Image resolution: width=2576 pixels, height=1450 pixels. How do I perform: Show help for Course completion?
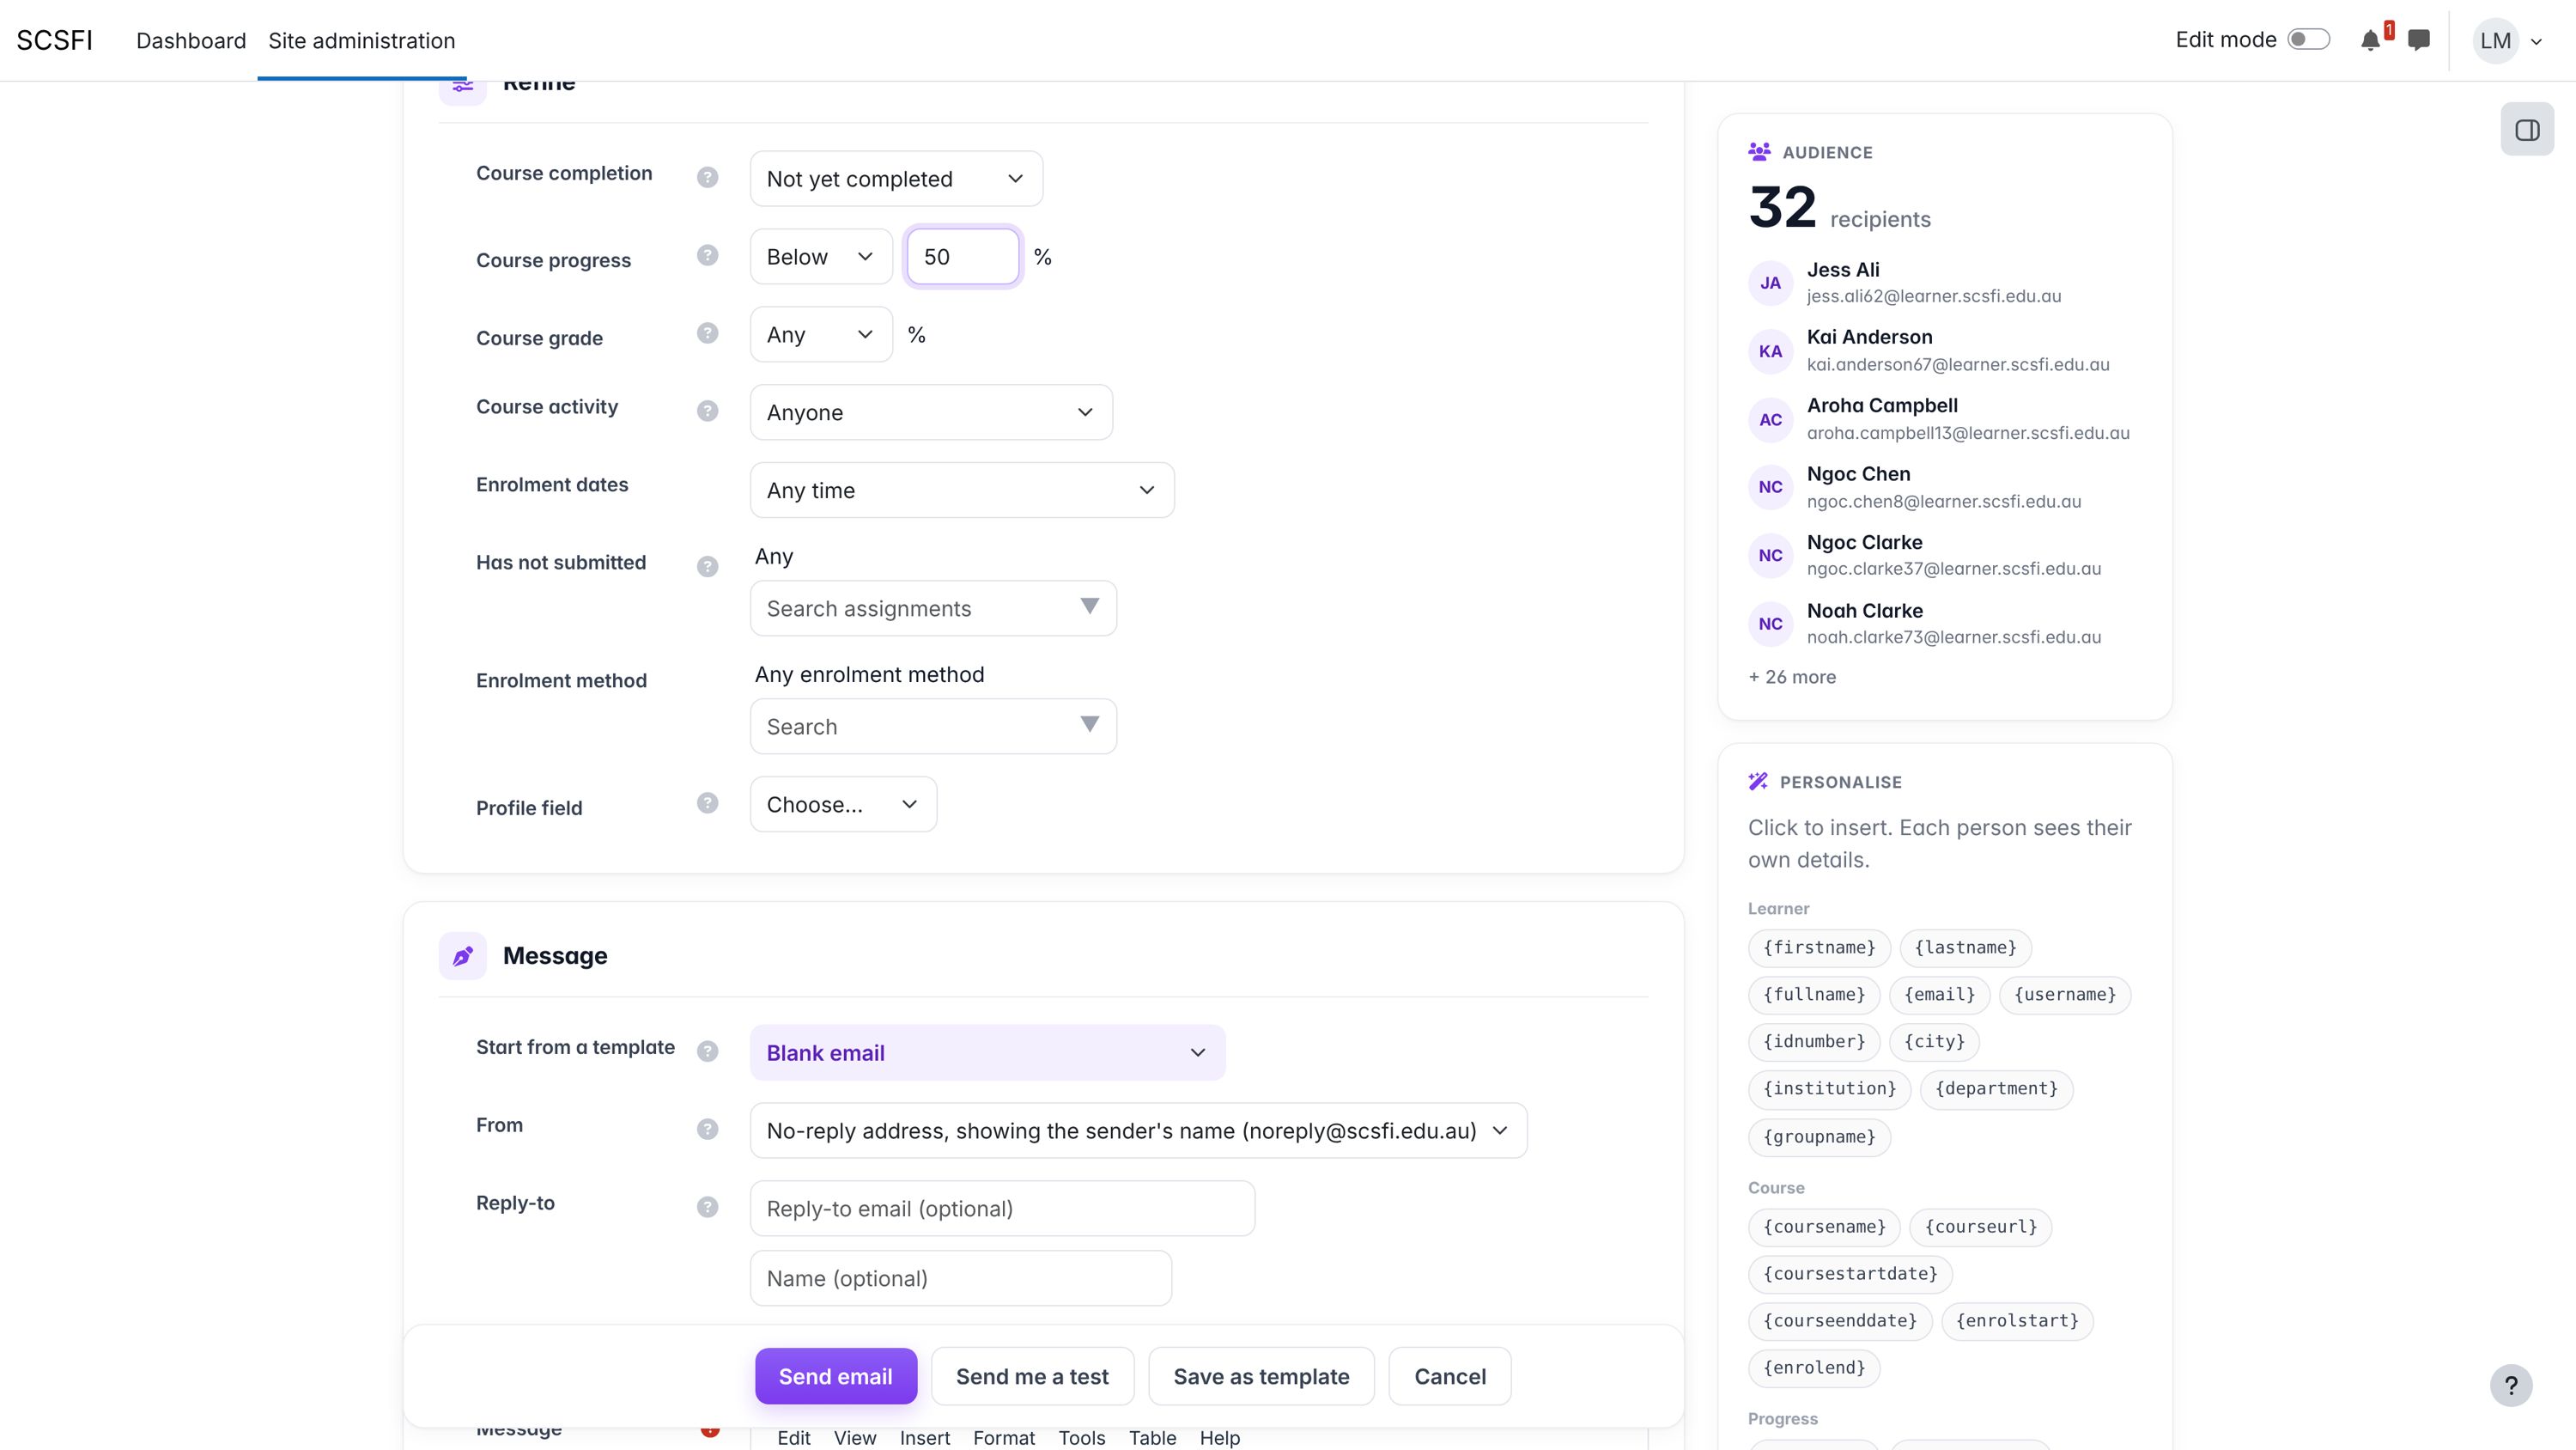click(707, 177)
